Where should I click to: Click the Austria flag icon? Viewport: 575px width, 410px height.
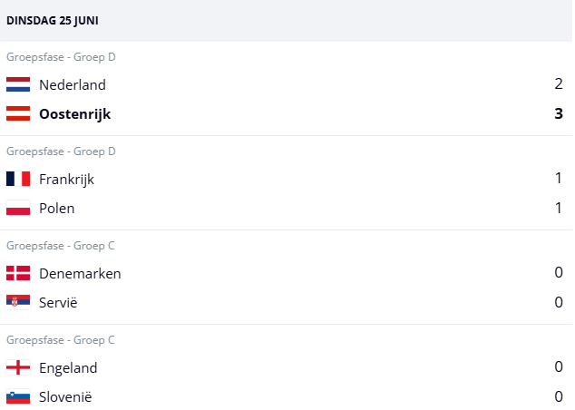click(x=18, y=114)
